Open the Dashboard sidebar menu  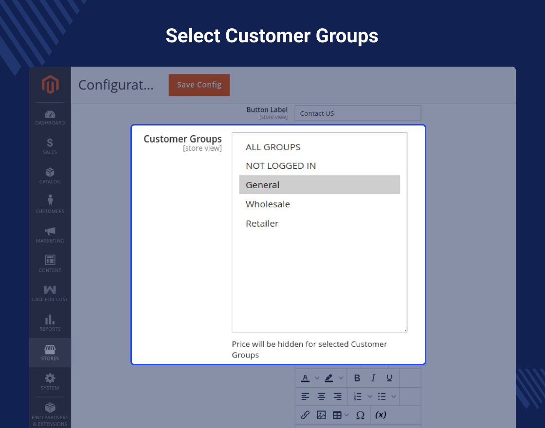pyautogui.click(x=50, y=117)
